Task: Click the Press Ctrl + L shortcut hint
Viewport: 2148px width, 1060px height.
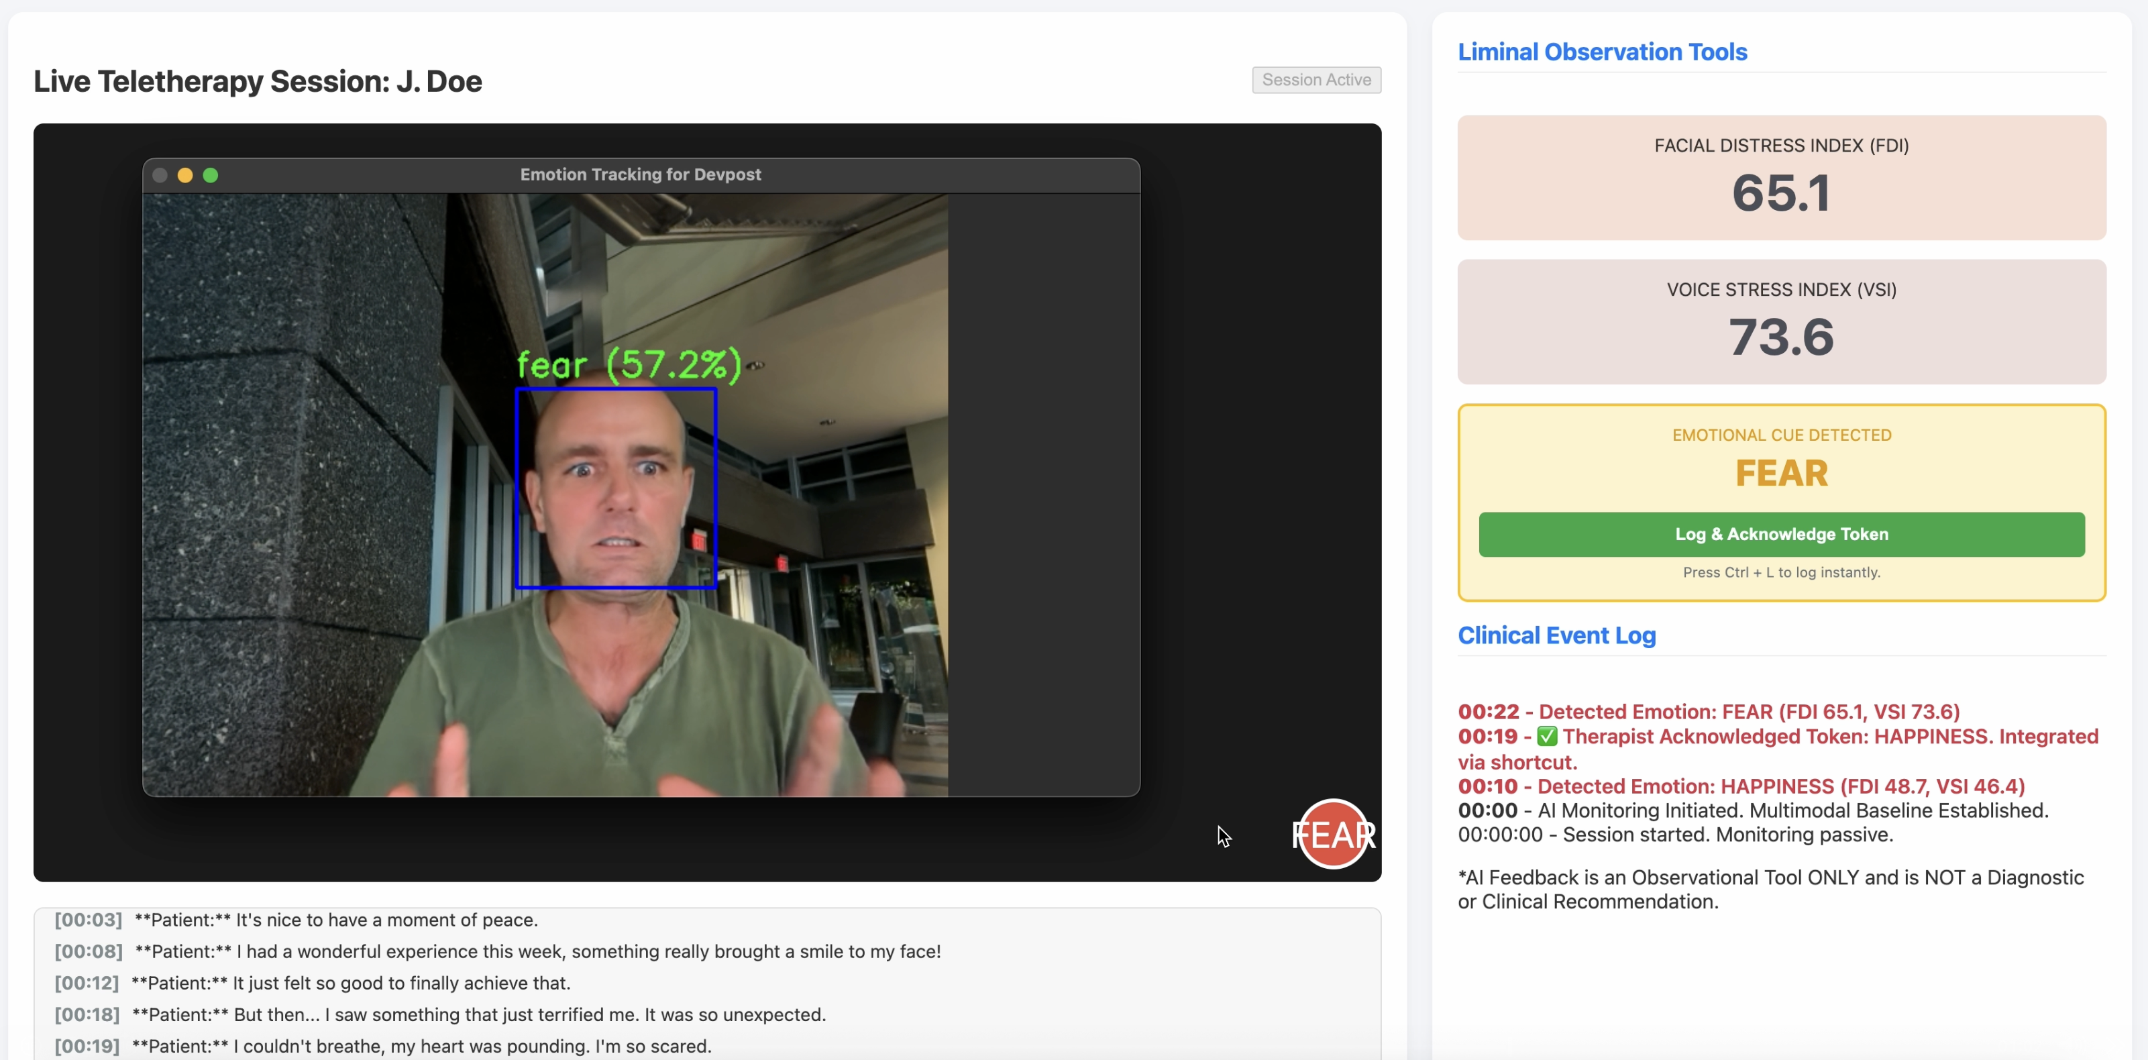Action: point(1781,572)
